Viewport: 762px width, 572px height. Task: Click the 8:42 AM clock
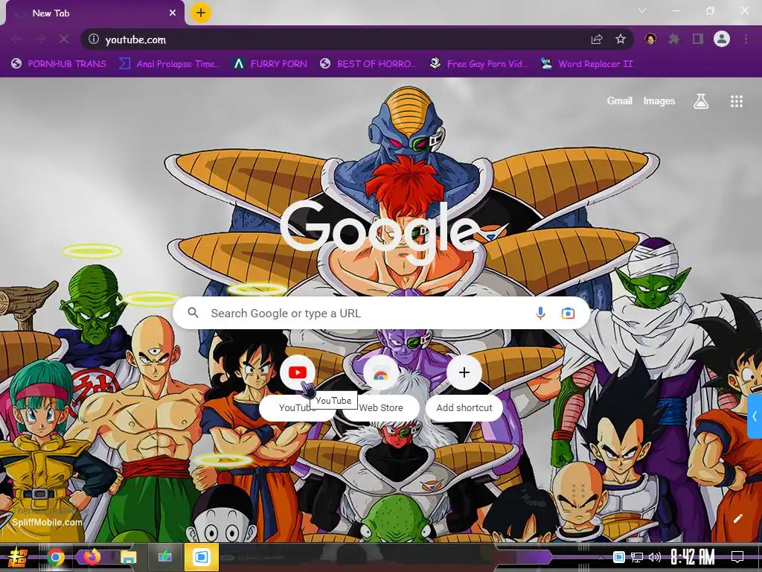[x=693, y=557]
